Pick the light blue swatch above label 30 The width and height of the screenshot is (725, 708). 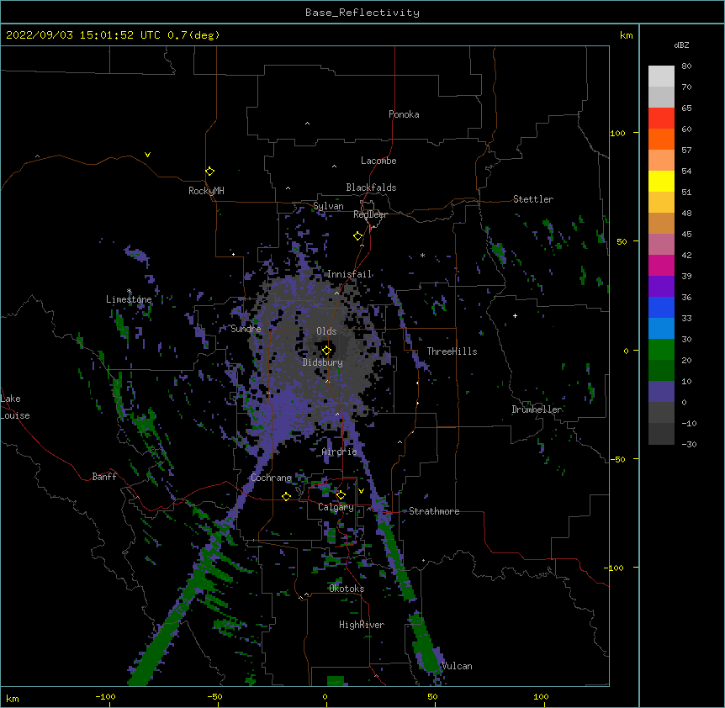661,329
